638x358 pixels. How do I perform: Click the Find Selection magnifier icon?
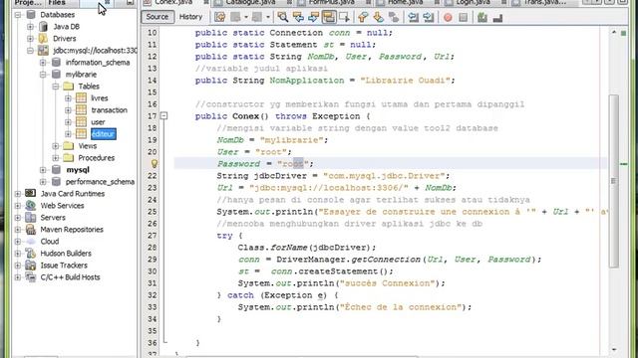tap(283, 17)
